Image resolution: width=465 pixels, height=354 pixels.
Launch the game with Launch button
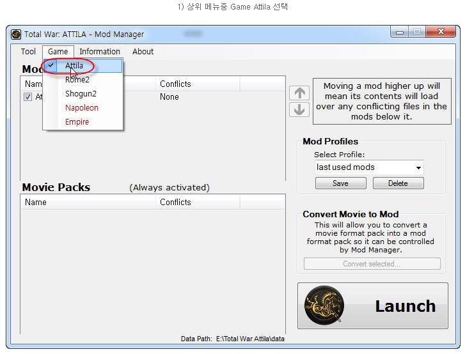click(373, 305)
